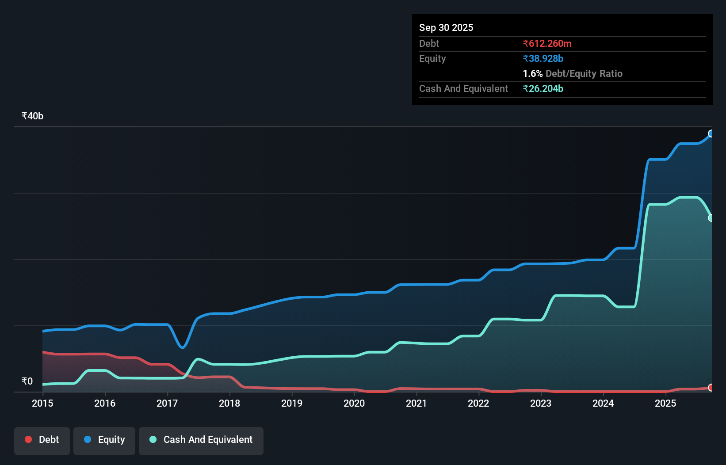Select the 2020 year label
The height and width of the screenshot is (465, 726).
(x=354, y=404)
